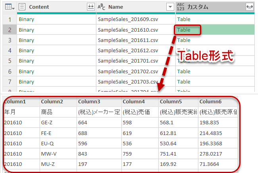Select row number 6
This screenshot has height=173, width=258.
click(x=10, y=71)
